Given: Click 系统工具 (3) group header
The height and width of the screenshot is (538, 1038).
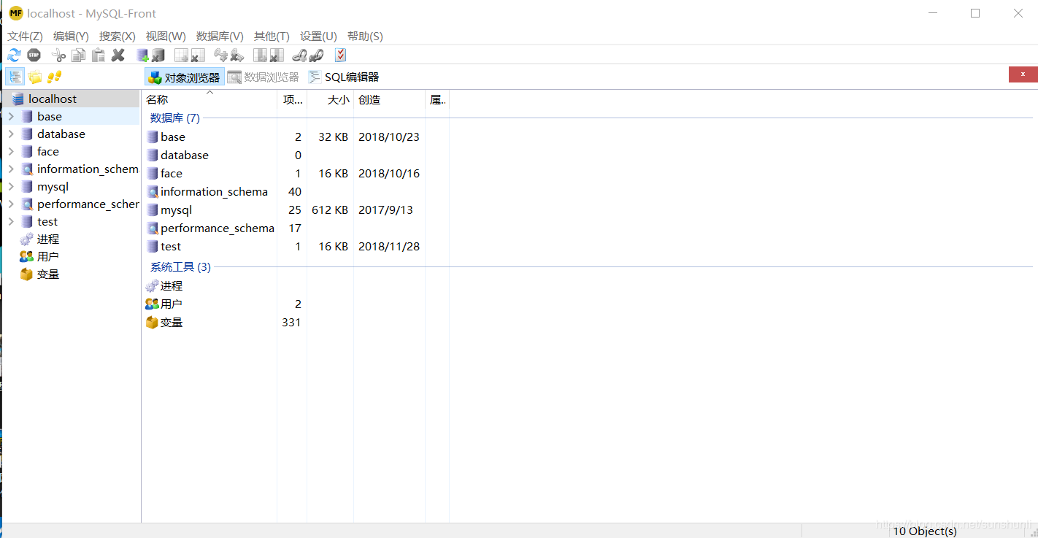Looking at the screenshot, I should point(180,266).
